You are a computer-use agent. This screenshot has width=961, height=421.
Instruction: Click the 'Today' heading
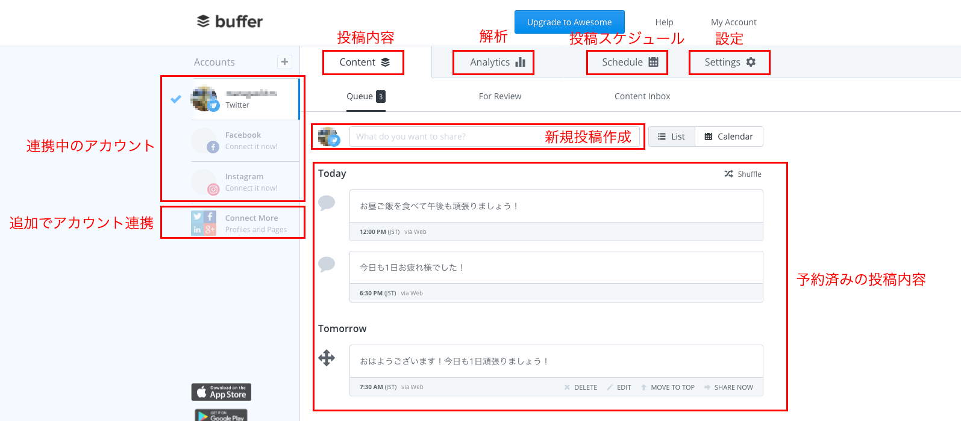click(332, 173)
